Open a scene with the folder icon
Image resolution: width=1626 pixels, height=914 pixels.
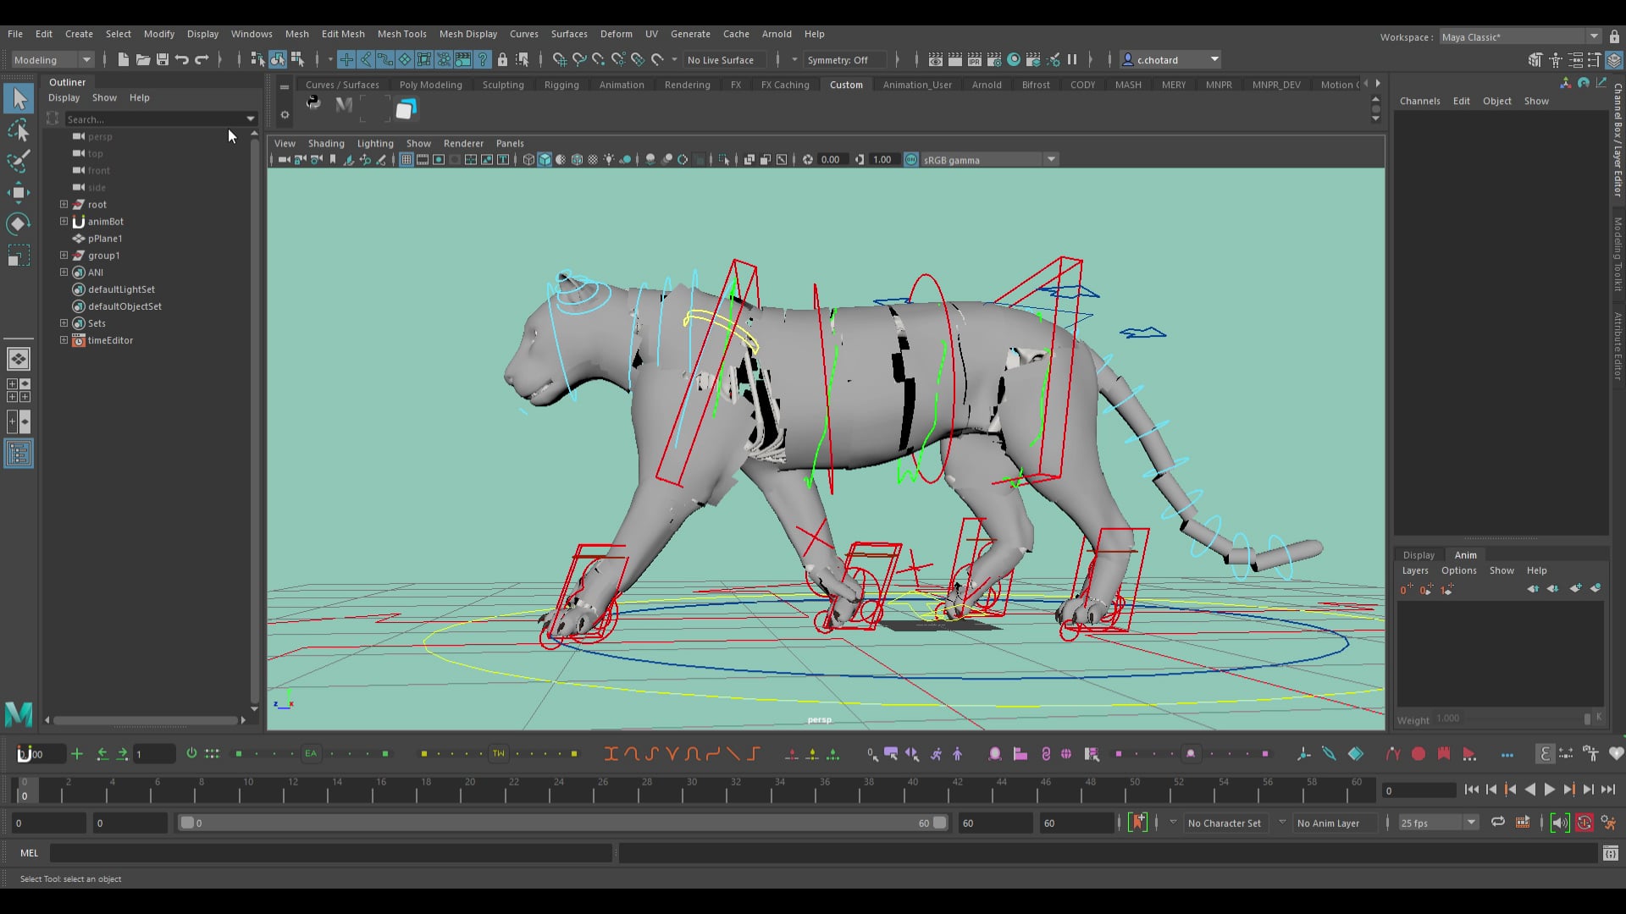coord(143,59)
